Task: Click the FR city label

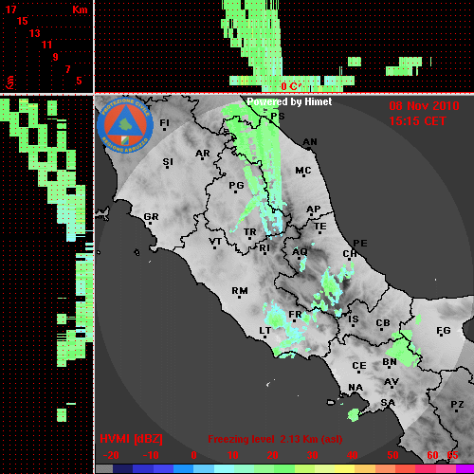Action: pos(295,315)
